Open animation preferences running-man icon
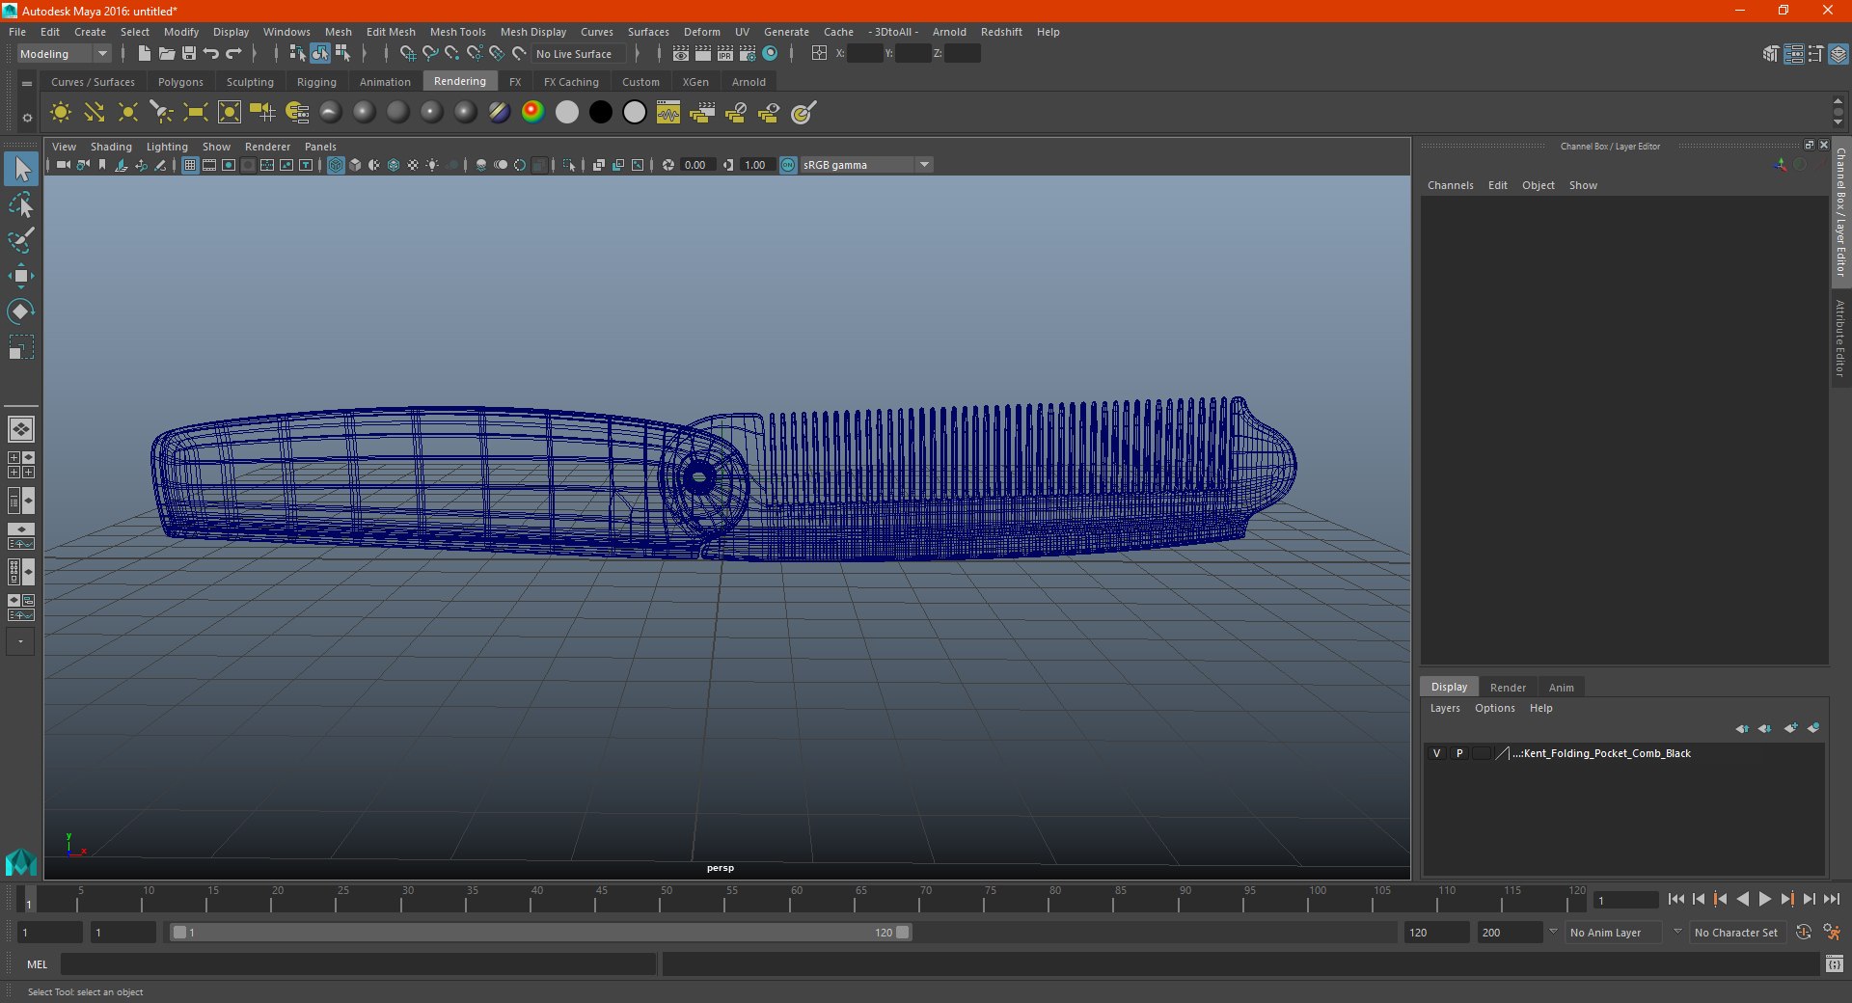Screen dimensions: 1852x1003 (x=1832, y=933)
